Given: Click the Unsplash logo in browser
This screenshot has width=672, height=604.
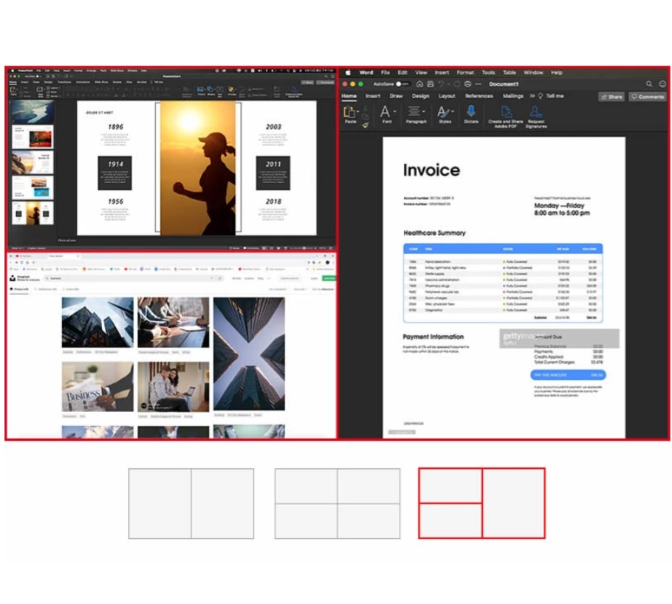Looking at the screenshot, I should click(13, 278).
